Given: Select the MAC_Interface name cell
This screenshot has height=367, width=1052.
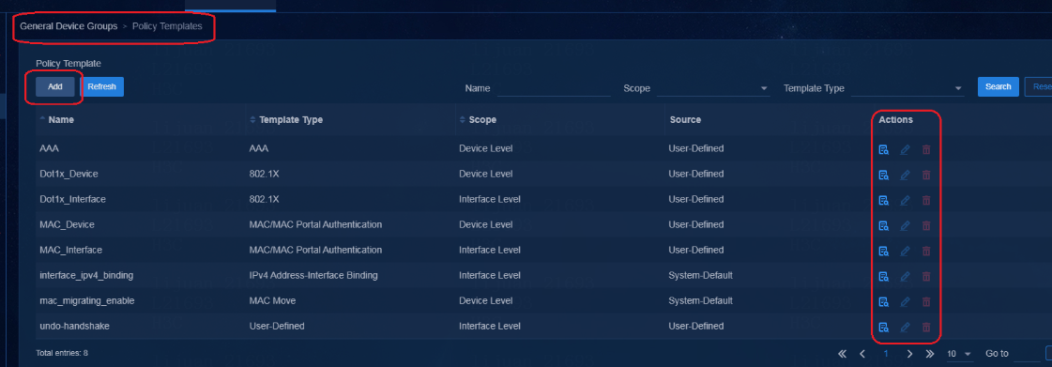Looking at the screenshot, I should pos(70,250).
